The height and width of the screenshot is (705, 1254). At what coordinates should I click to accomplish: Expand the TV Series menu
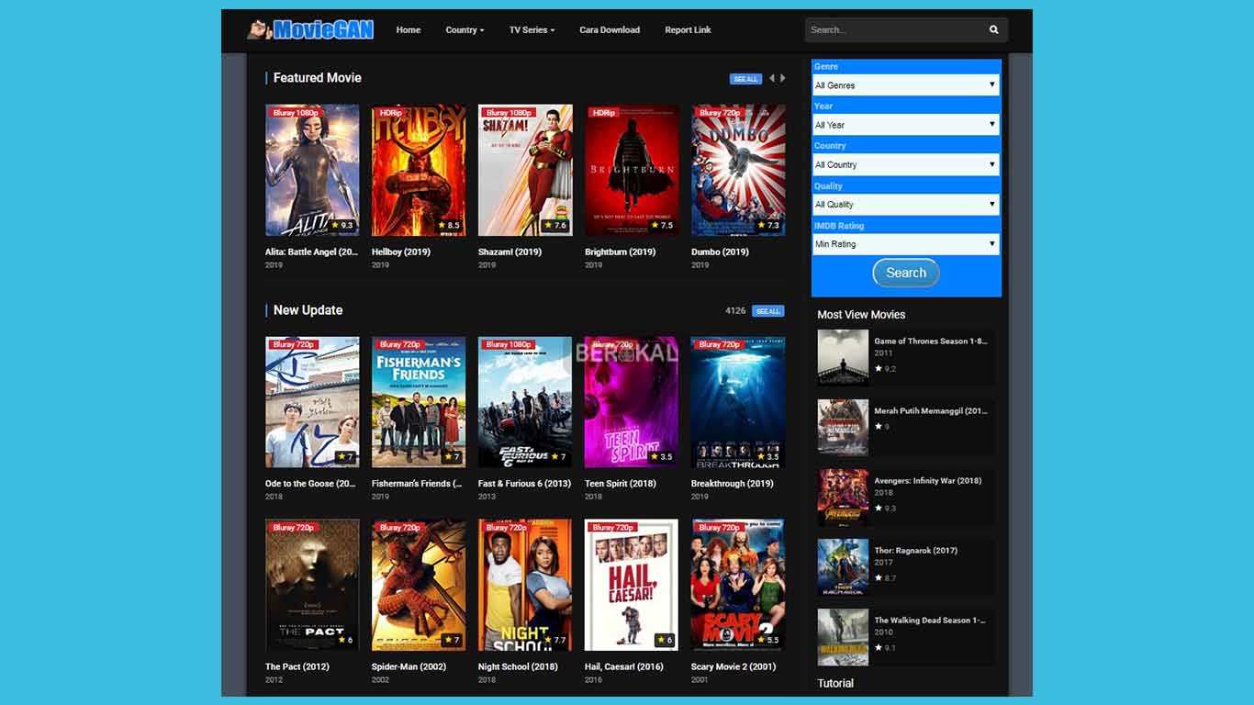(x=532, y=29)
